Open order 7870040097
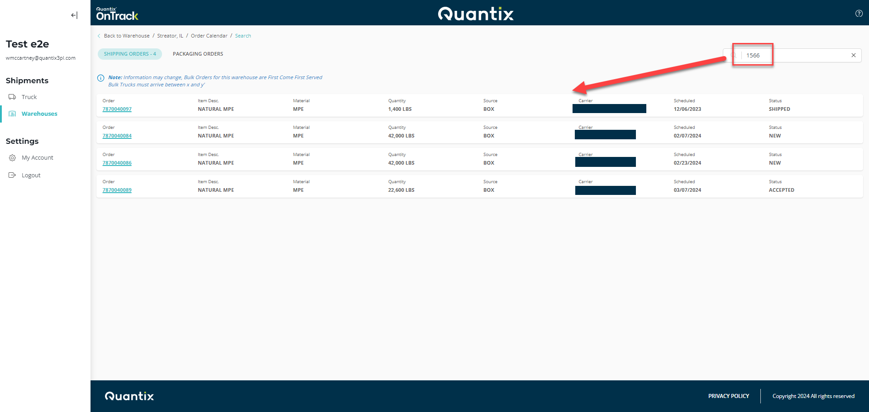Screen dimensions: 869x412 coord(117,109)
